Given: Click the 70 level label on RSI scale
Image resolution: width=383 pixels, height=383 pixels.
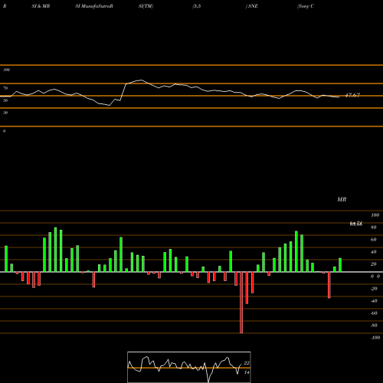Looking at the screenshot, I should coord(5,88).
